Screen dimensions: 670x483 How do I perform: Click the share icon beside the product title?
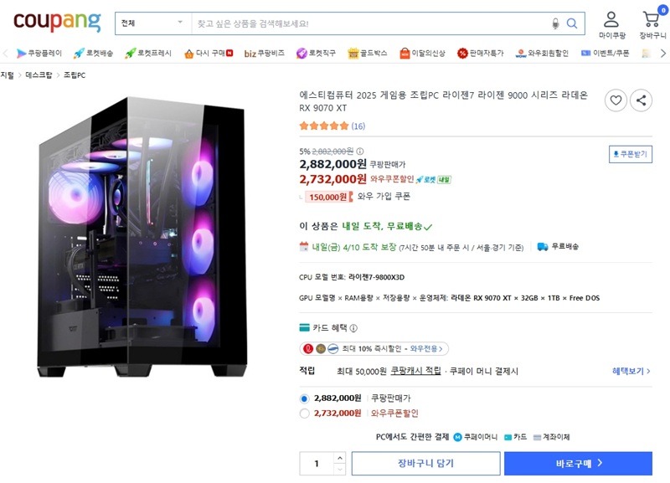(x=641, y=100)
